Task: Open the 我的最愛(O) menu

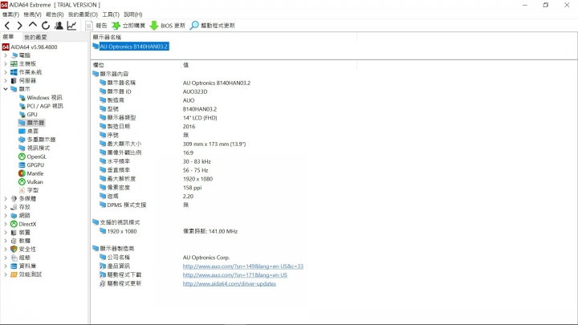Action: [83, 14]
